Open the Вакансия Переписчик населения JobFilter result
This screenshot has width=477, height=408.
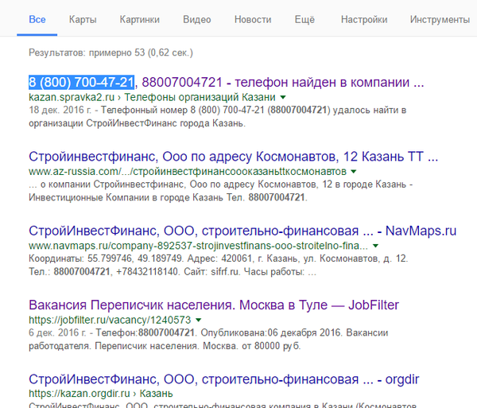[x=213, y=305]
